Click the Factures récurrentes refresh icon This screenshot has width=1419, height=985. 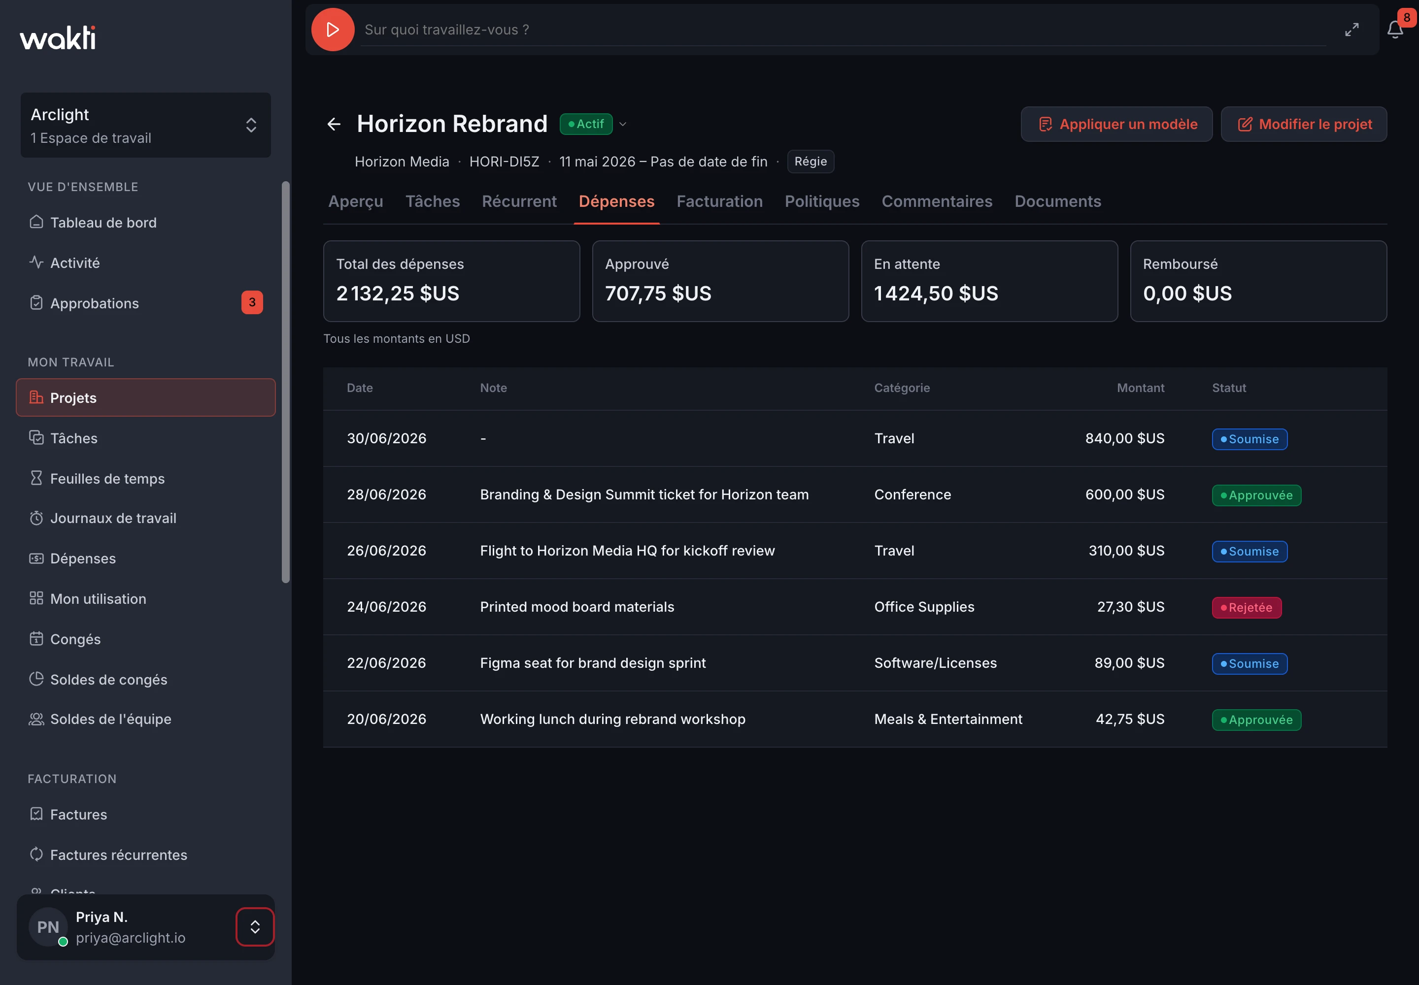pos(36,854)
